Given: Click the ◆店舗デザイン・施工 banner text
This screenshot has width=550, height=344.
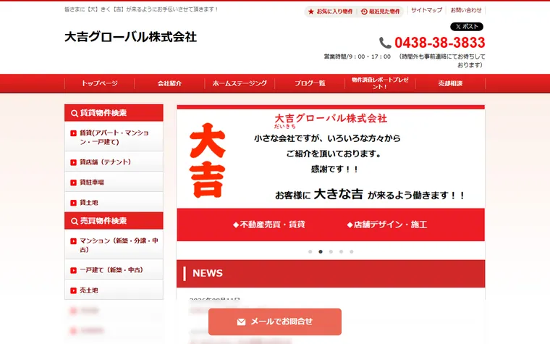Looking at the screenshot, I should pyautogui.click(x=387, y=225).
